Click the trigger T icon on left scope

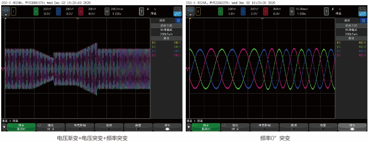click(x=142, y=11)
